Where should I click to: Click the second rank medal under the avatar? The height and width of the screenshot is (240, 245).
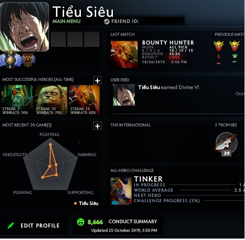[28, 59]
